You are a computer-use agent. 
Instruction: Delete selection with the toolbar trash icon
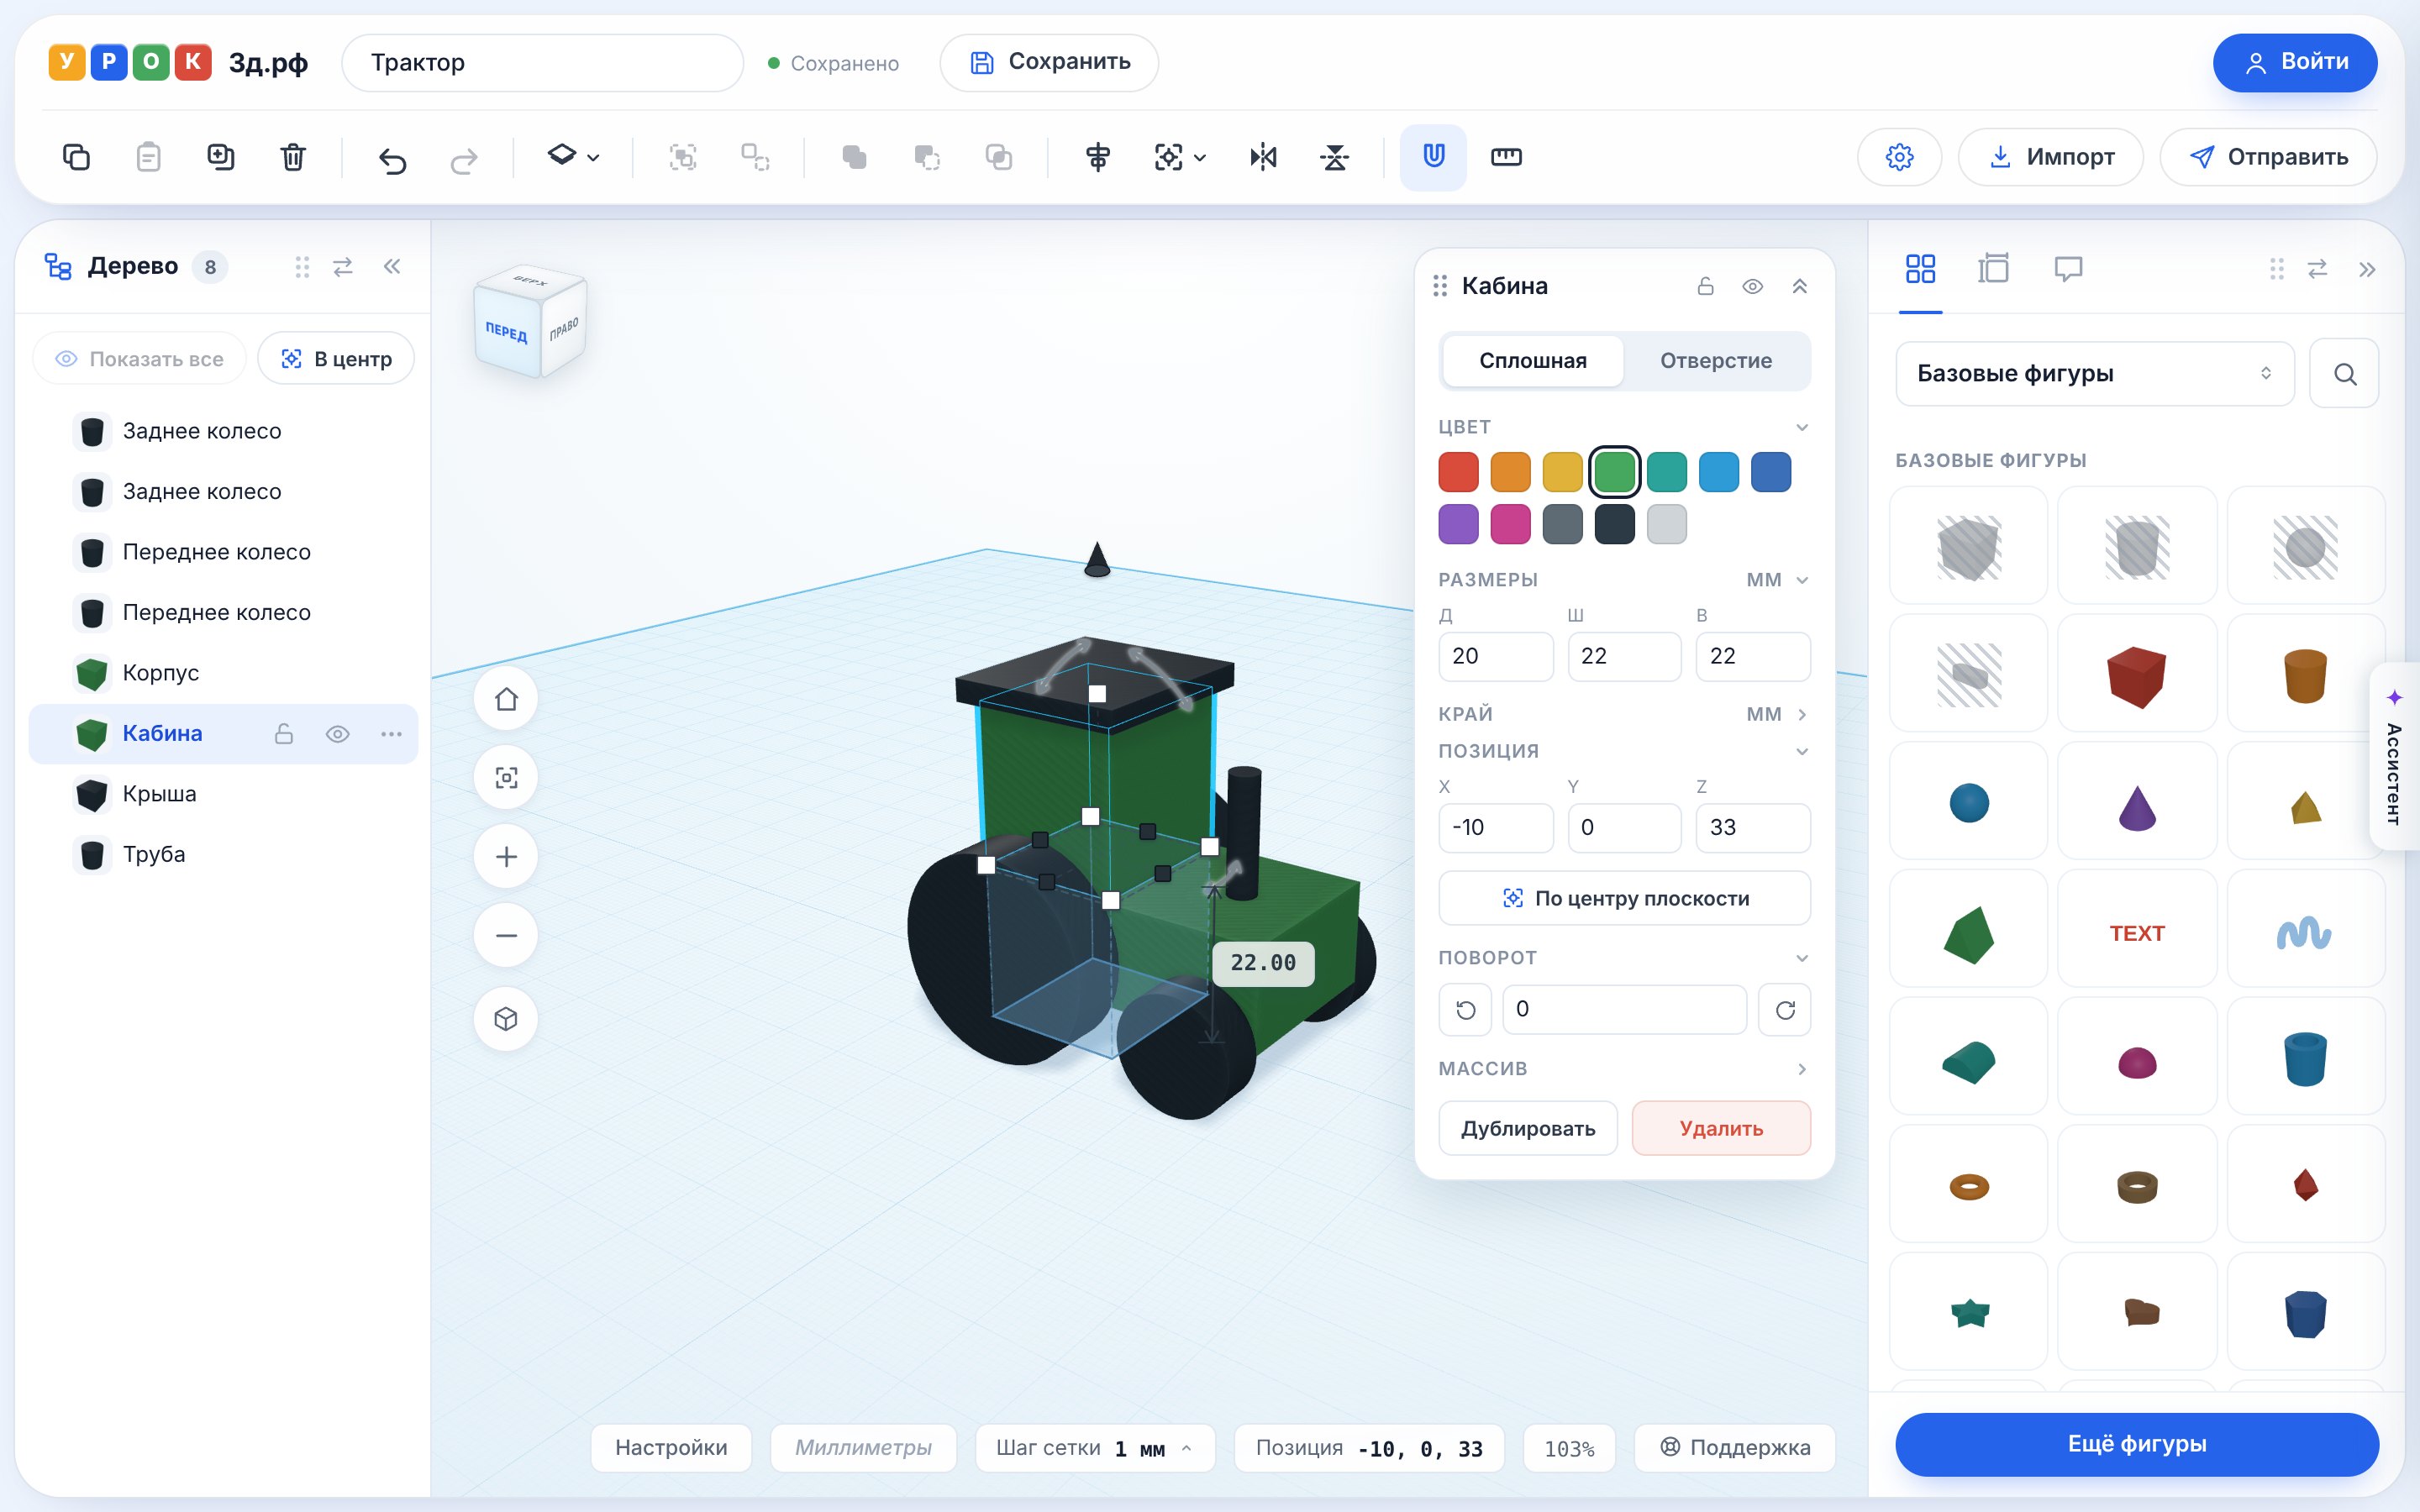click(x=293, y=157)
